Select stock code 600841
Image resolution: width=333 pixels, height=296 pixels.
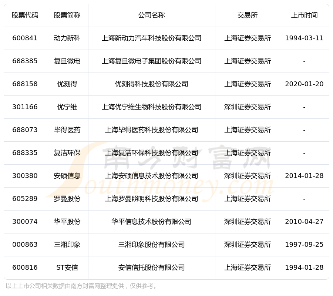coord(25,38)
